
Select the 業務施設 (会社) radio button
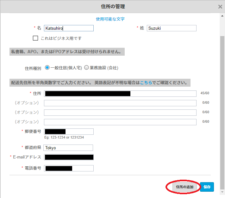(x=86, y=68)
